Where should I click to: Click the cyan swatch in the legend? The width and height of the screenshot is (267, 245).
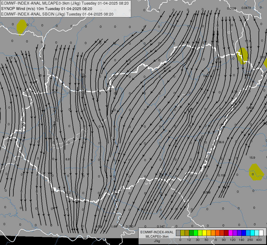[253, 233]
